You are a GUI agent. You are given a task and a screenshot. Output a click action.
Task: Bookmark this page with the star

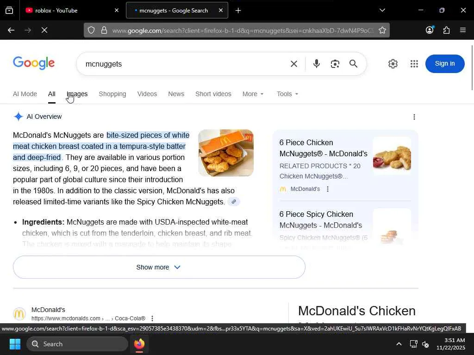tap(382, 30)
